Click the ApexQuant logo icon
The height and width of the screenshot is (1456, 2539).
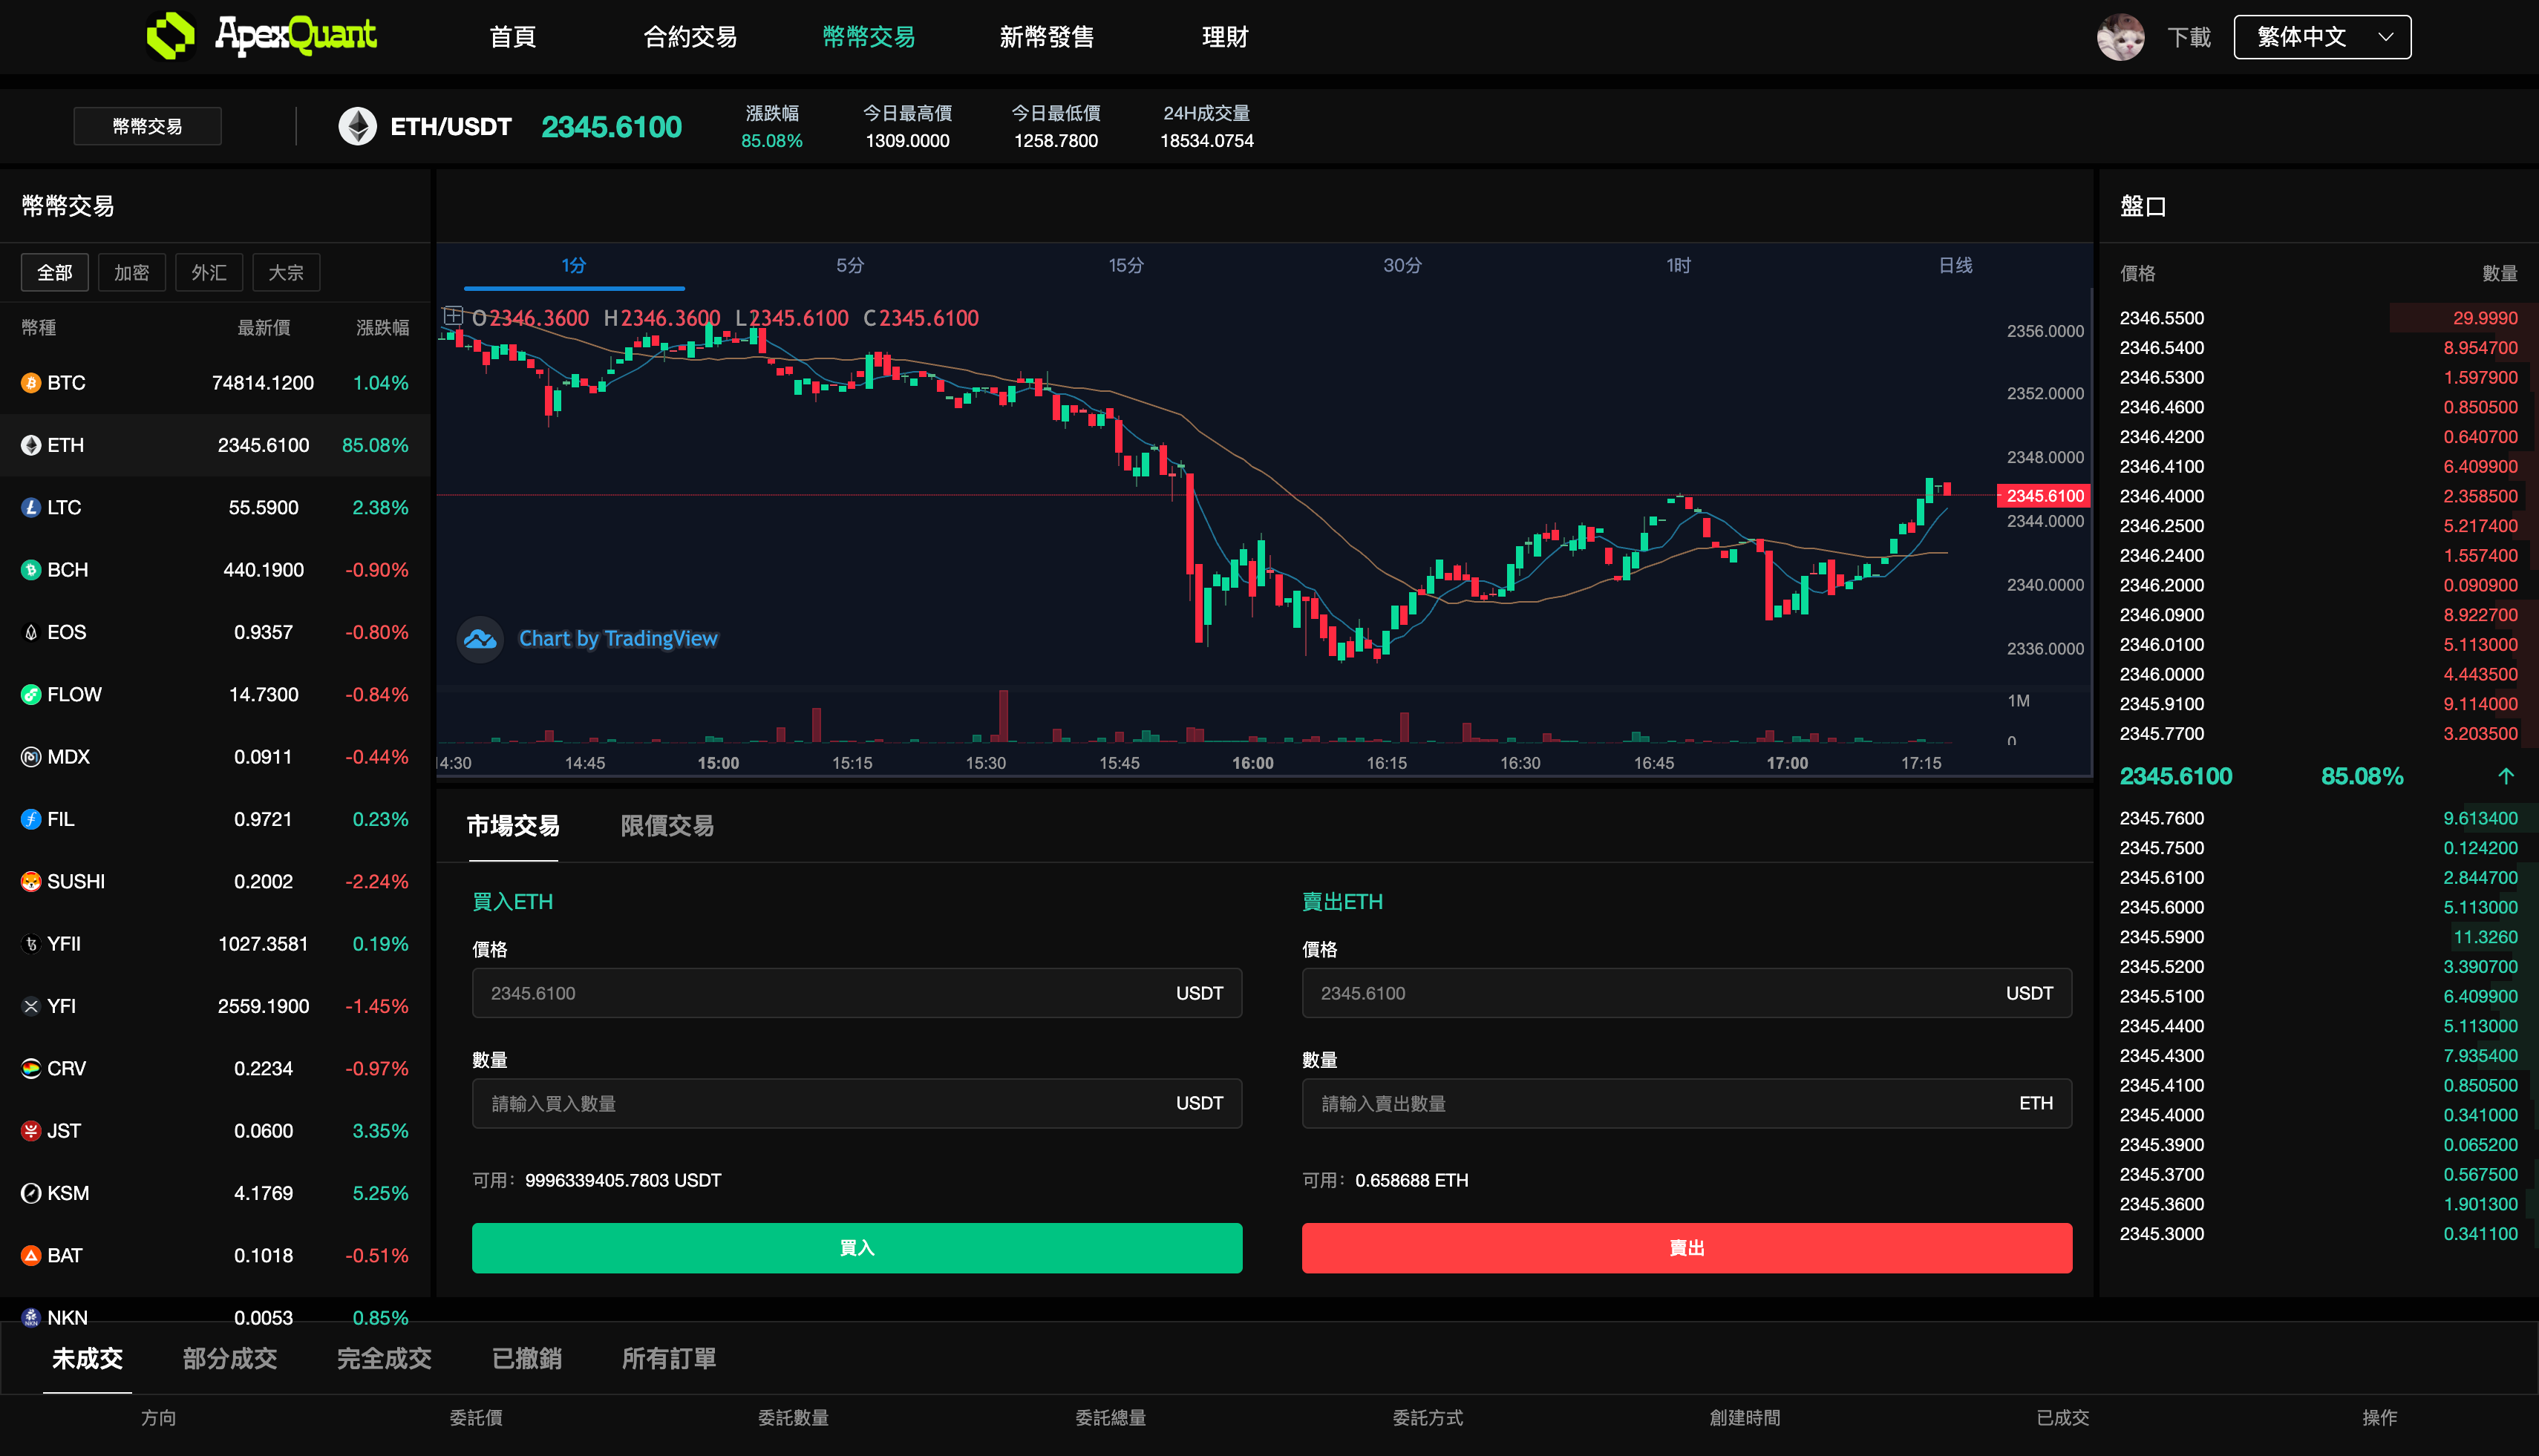[x=171, y=36]
